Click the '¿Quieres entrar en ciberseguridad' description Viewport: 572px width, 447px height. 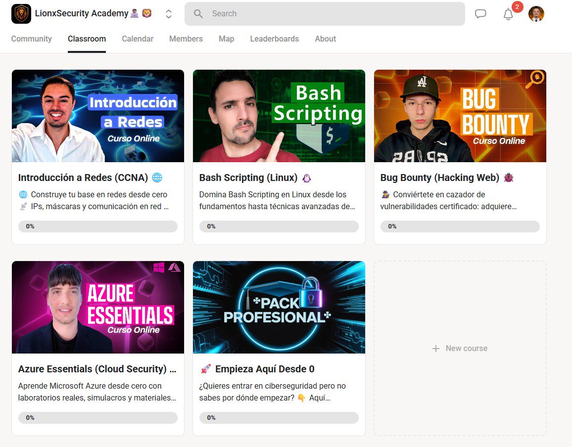click(x=273, y=392)
